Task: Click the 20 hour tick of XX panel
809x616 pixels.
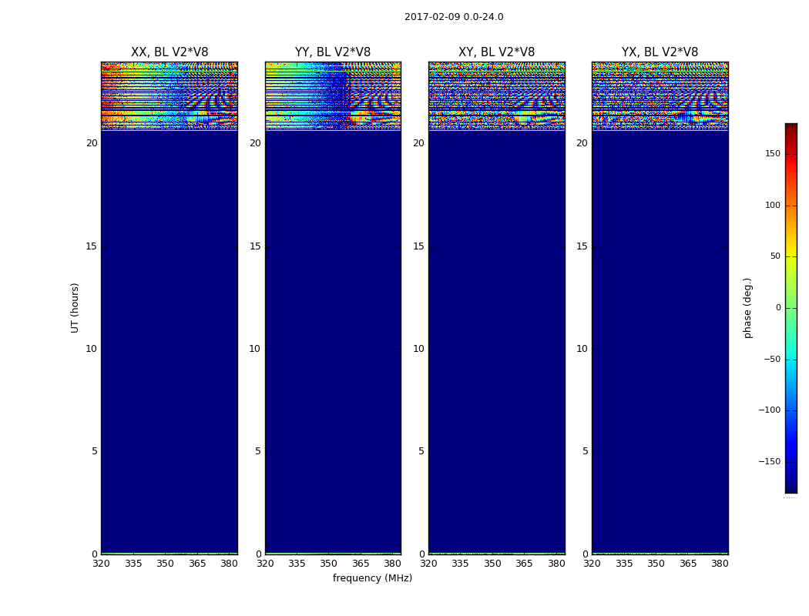Action: [x=92, y=143]
